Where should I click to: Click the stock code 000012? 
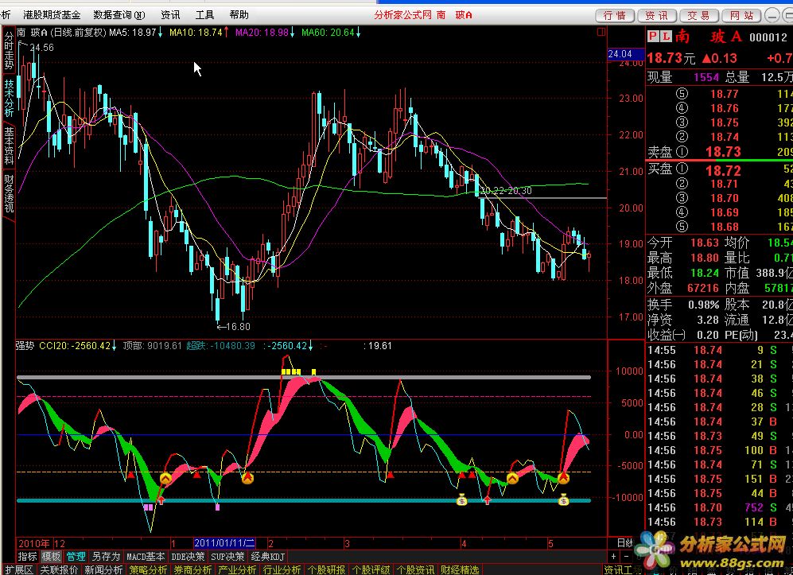[x=768, y=37]
